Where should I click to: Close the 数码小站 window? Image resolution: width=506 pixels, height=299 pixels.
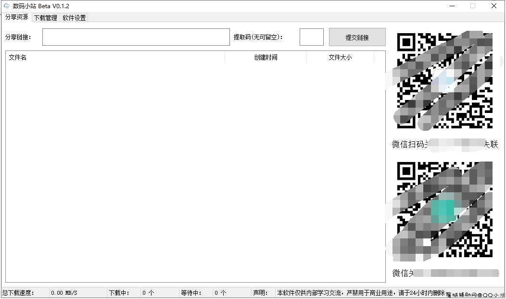click(494, 6)
